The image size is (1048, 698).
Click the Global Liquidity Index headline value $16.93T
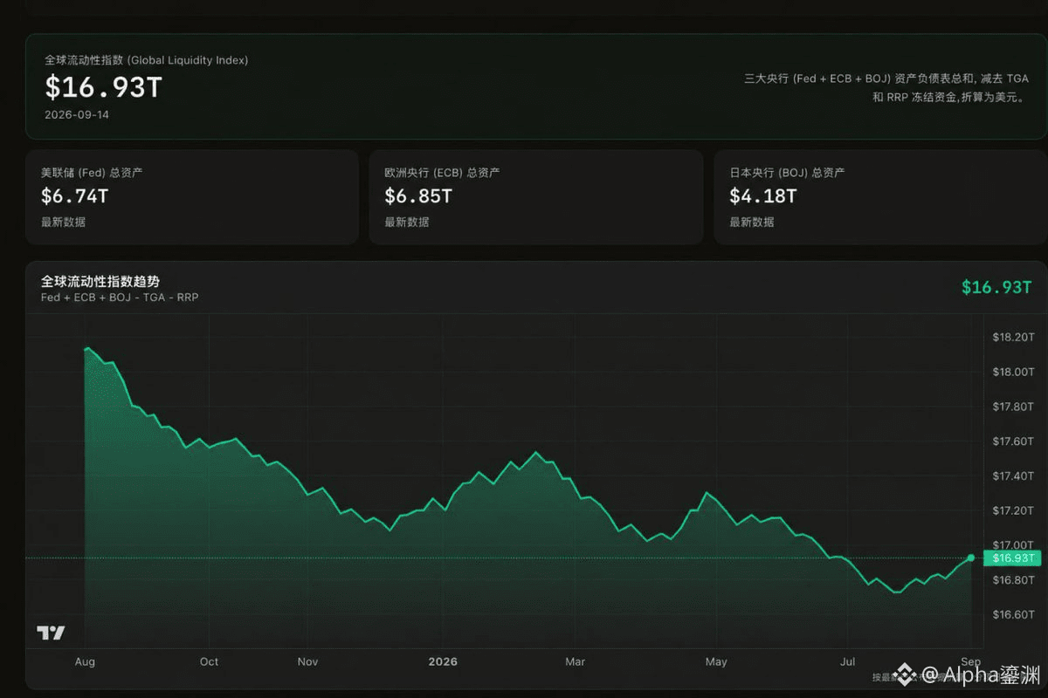tap(103, 87)
